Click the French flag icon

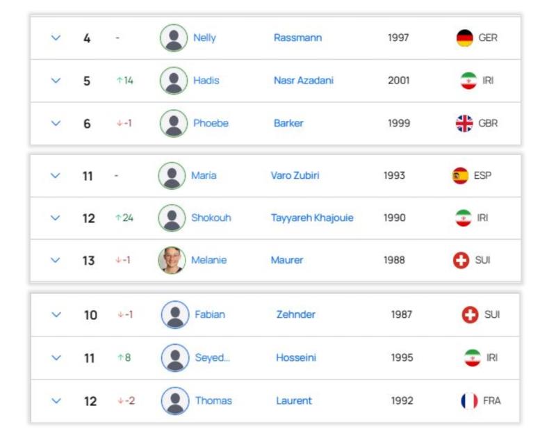tap(469, 401)
